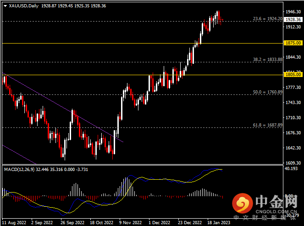Image resolution: width=304 pixels, height=226 pixels.
Task: Select the 1676.30 price axis value
Action: (293, 133)
